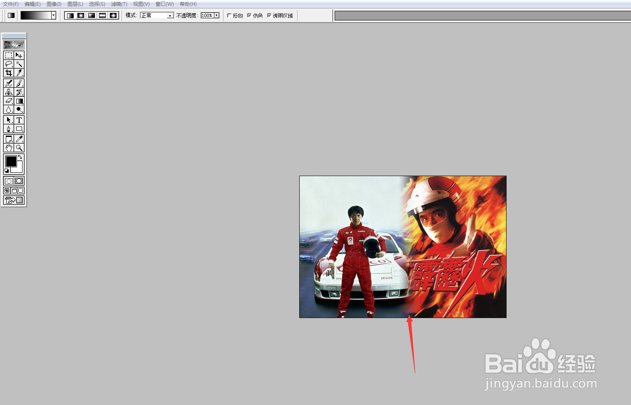631x405 pixels.
Task: Click the toolbox title bar
Action: pos(14,36)
